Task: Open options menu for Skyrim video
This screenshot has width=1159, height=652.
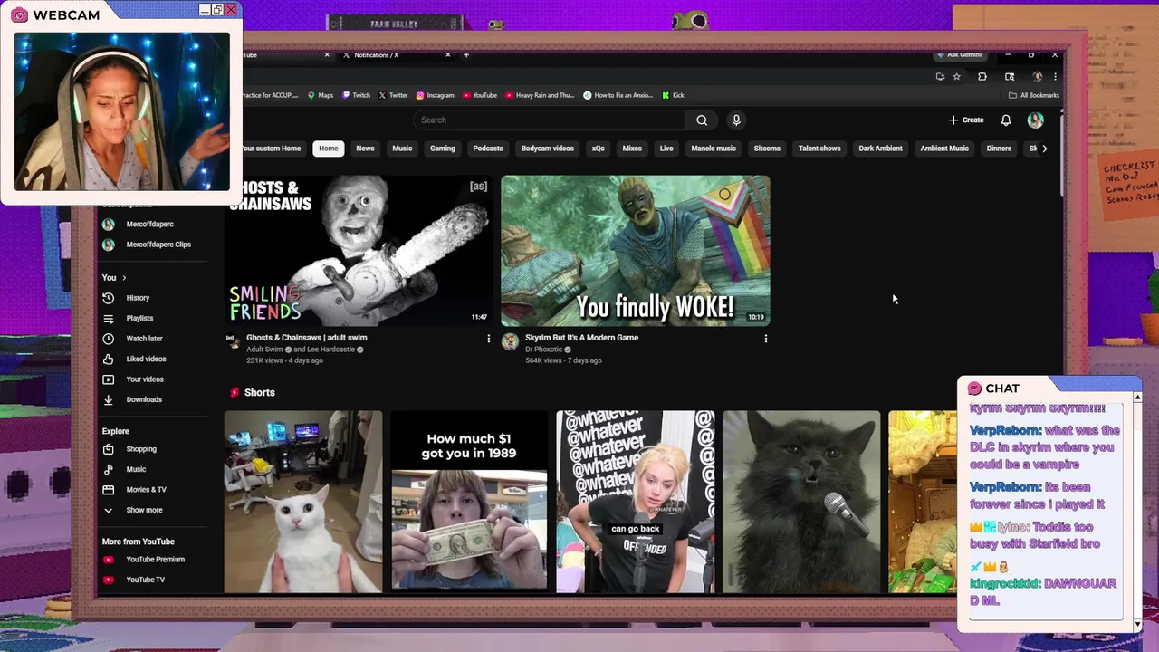Action: tap(766, 339)
